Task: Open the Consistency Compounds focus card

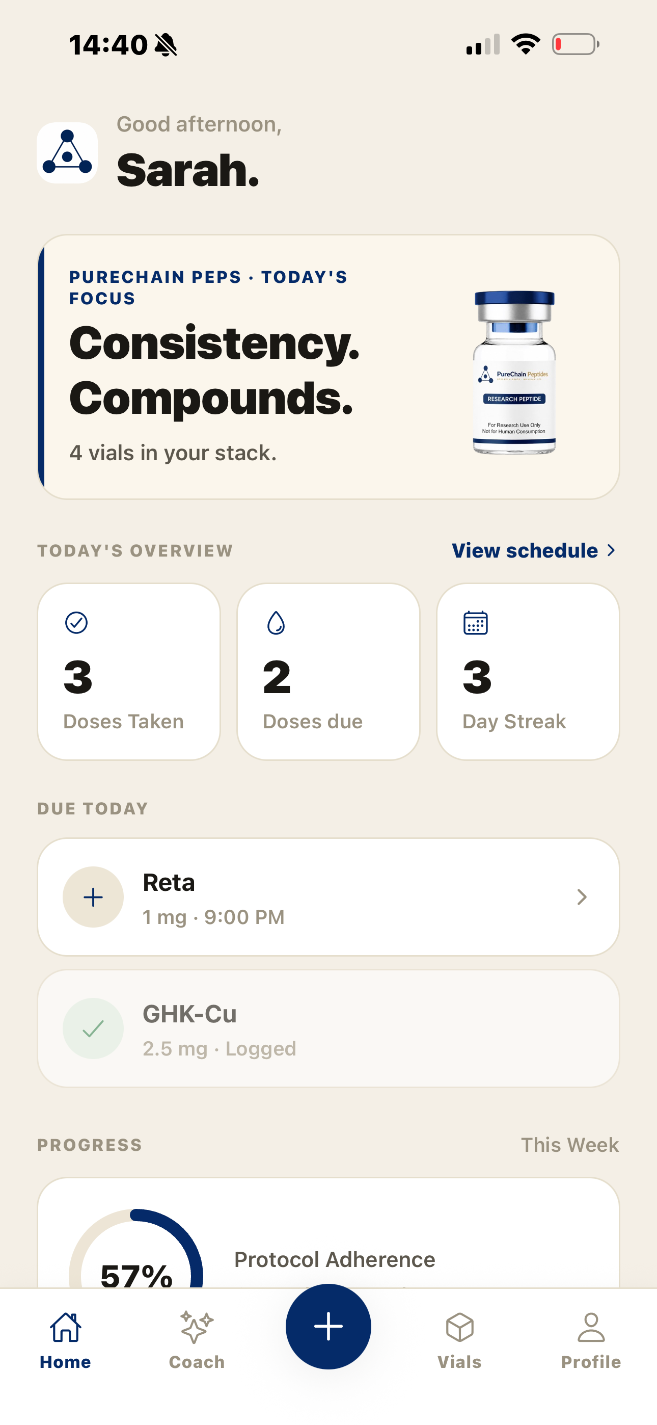Action: 328,367
